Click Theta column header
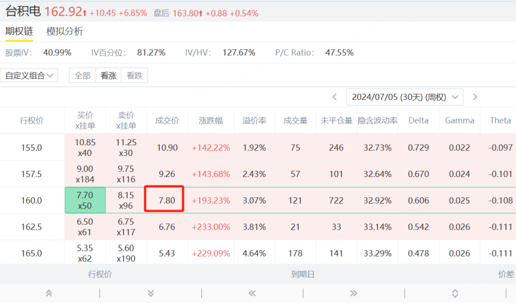This screenshot has height=303, width=516. 500,120
